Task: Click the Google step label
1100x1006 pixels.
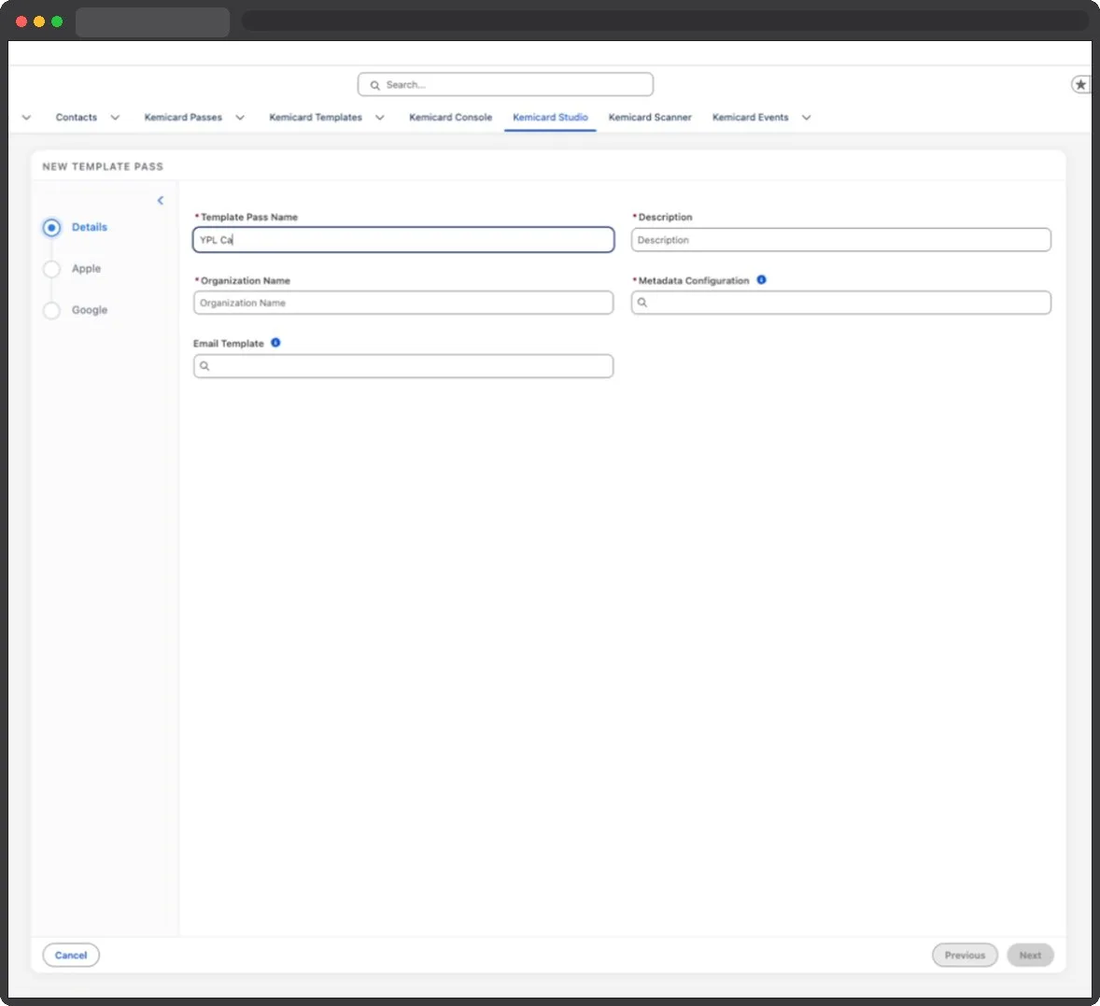Action: [x=89, y=310]
